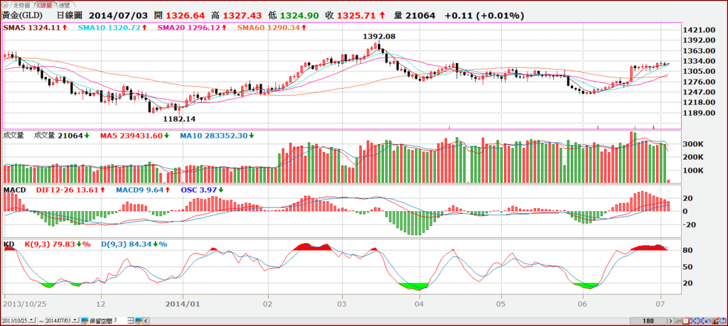
Task: Expand the end date 2014/07/03 dropdown
Action: click(x=75, y=320)
